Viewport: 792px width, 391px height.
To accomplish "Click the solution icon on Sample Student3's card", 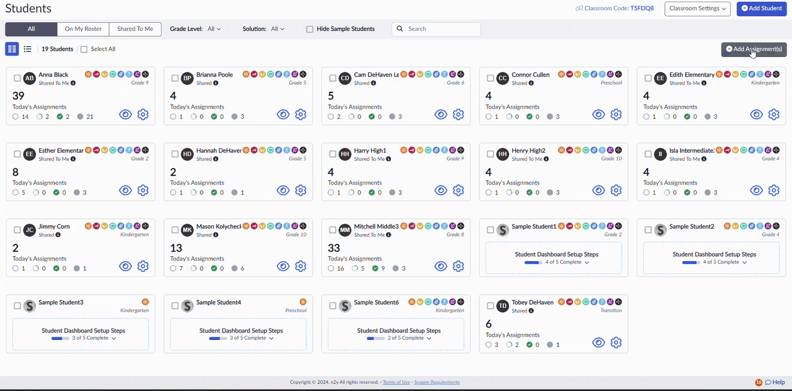I will [145, 302].
